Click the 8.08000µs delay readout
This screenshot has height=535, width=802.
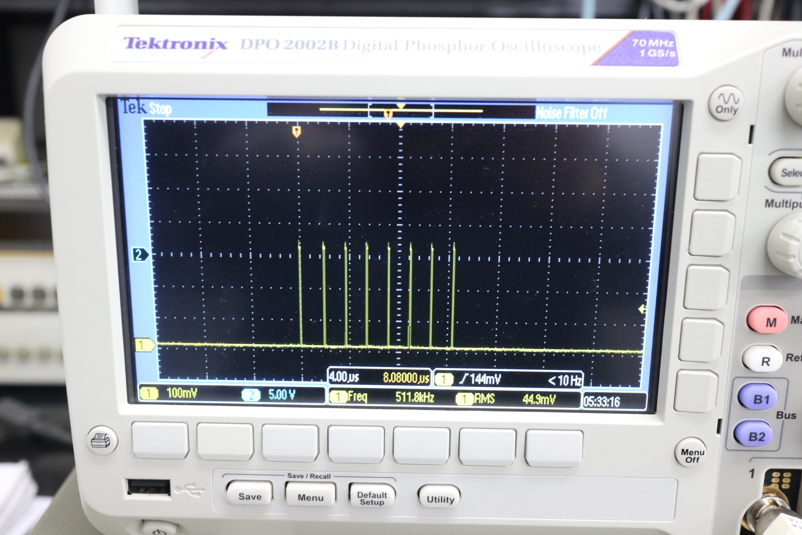click(406, 378)
